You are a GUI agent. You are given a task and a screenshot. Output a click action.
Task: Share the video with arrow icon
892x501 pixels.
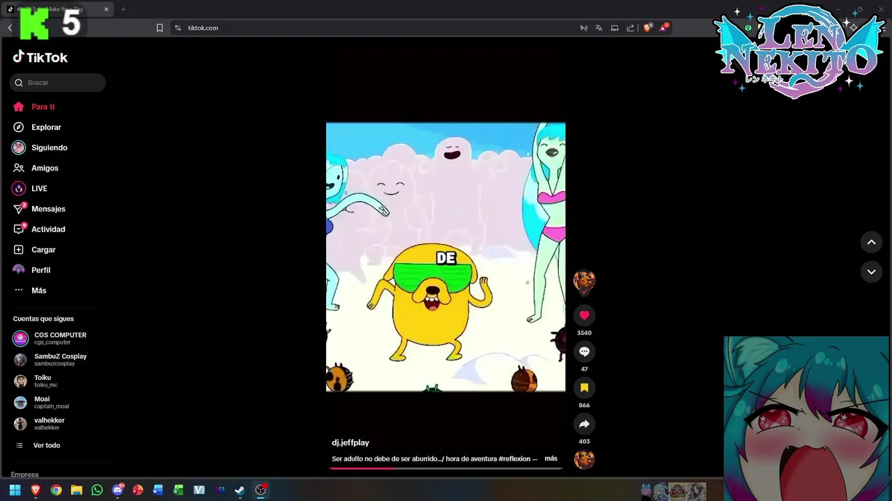584,424
